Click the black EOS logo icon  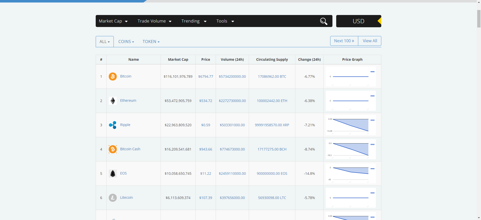pos(113,173)
